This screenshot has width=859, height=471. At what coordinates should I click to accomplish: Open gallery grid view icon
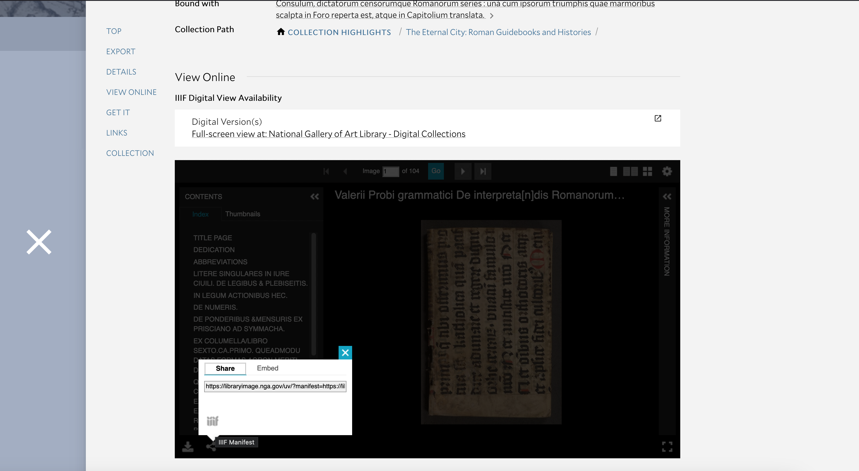(647, 171)
